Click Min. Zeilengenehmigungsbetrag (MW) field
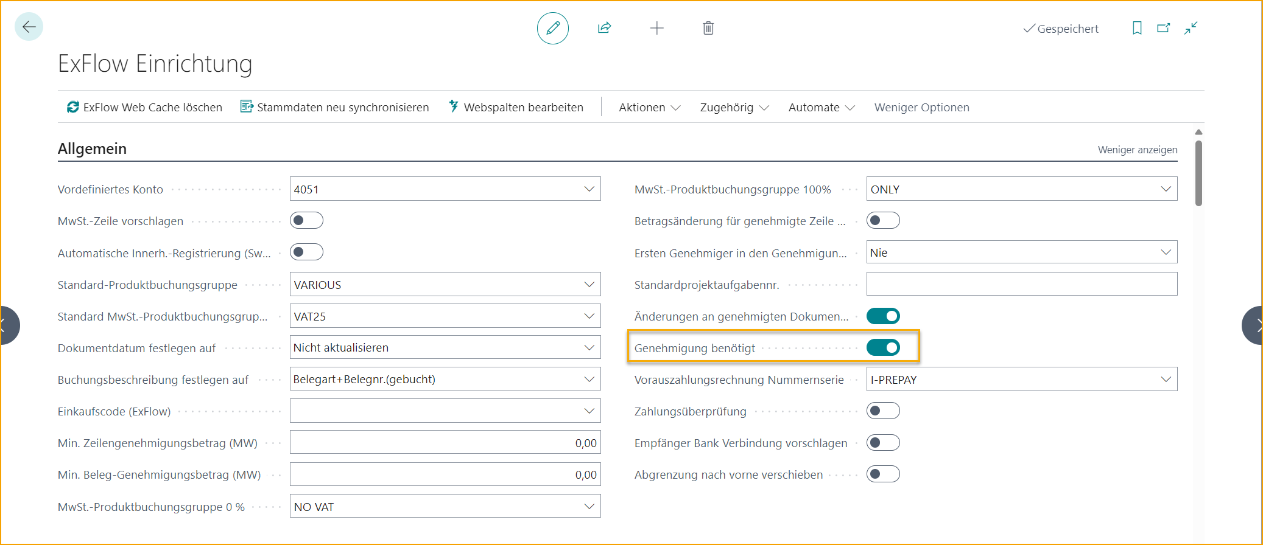 pos(445,443)
